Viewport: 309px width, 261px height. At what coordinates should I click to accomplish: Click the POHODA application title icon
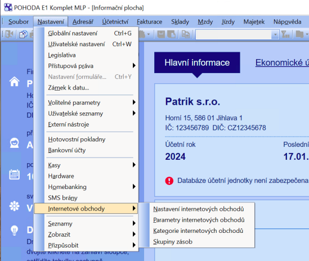pyautogui.click(x=8, y=7)
